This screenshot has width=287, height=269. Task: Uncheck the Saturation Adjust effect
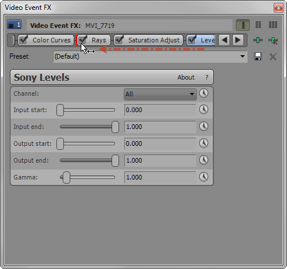tap(120, 40)
